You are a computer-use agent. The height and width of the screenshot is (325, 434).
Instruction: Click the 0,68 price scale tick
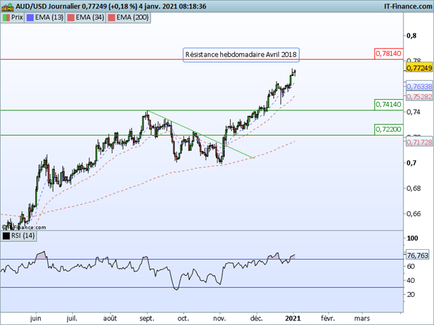(414, 189)
